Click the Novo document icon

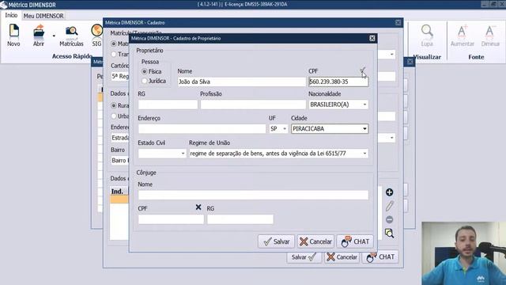pyautogui.click(x=14, y=30)
